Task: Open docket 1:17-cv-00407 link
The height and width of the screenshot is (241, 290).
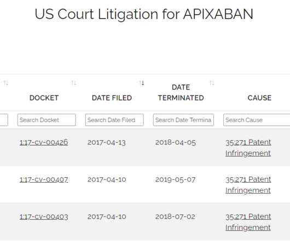Action: click(x=44, y=179)
